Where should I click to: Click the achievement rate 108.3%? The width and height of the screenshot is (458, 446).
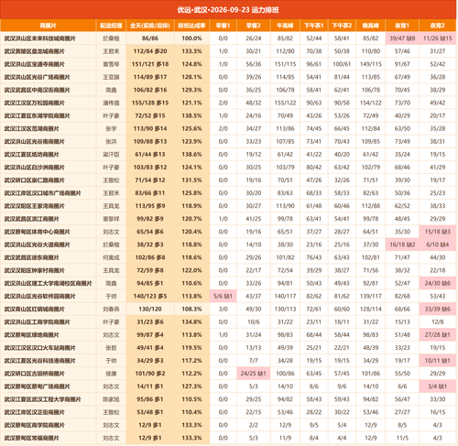tap(191, 309)
